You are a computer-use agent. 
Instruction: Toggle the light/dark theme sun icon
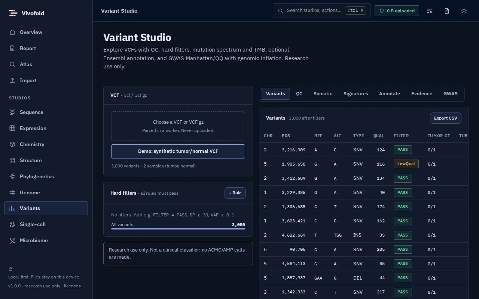(x=464, y=11)
